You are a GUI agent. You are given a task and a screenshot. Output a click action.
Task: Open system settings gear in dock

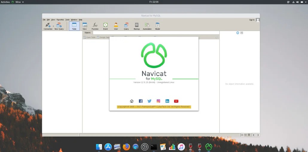144,147
